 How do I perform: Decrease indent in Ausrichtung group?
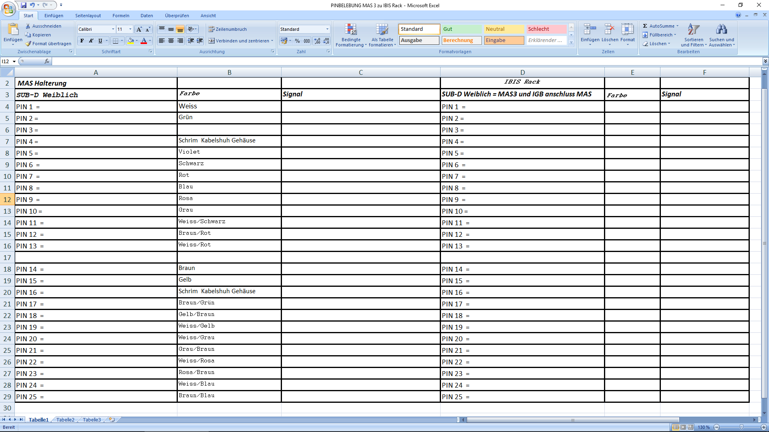coord(191,41)
